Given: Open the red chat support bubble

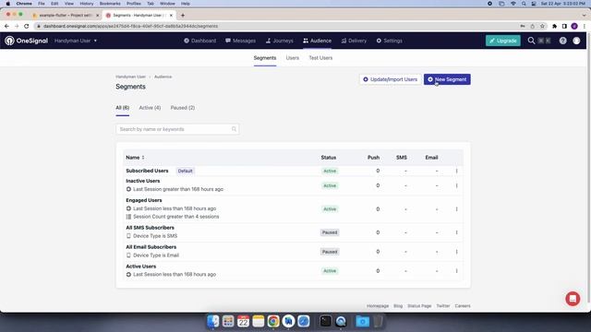Looking at the screenshot, I should [573, 299].
